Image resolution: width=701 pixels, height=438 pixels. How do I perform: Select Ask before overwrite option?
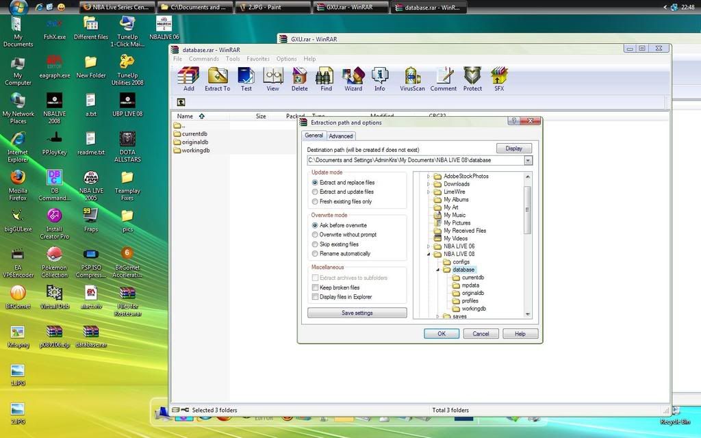340,225
